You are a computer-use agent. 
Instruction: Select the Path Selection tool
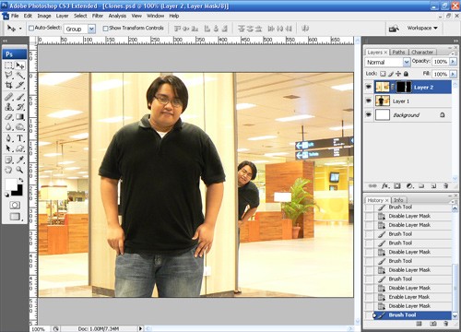(x=8, y=148)
